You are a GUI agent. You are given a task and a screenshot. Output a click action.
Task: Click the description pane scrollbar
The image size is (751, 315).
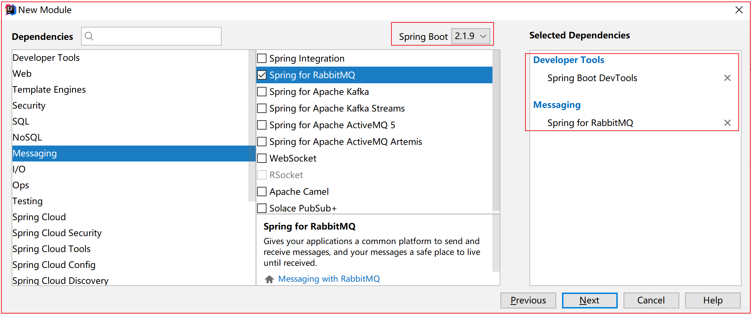496,243
